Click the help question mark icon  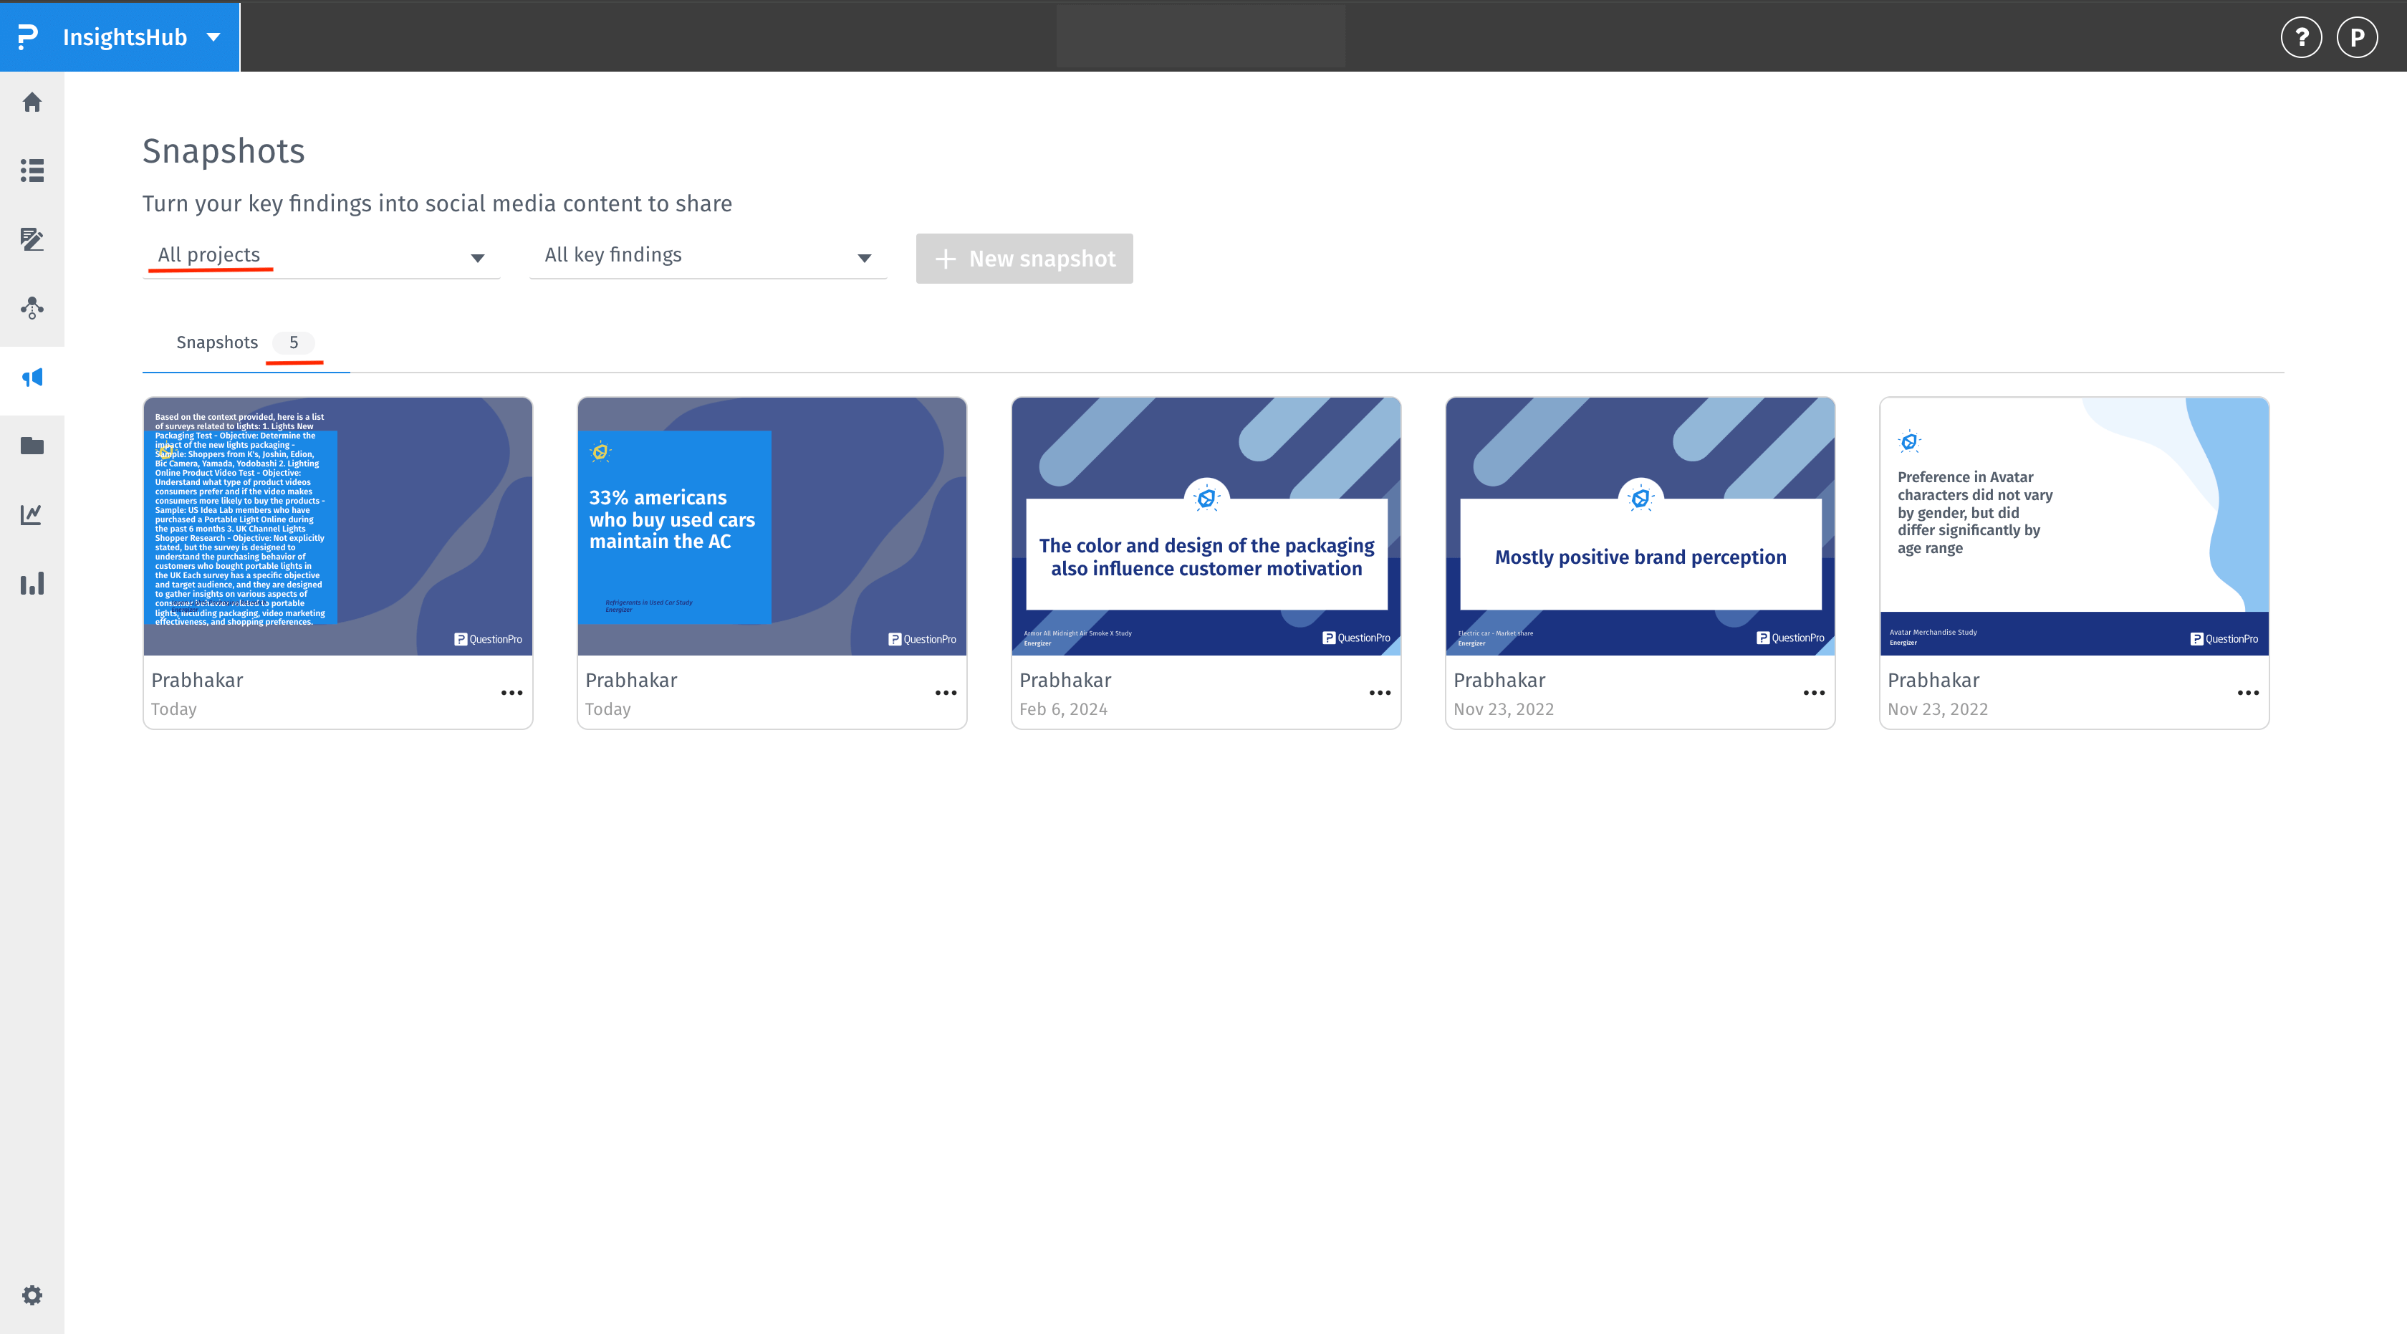tap(2300, 37)
